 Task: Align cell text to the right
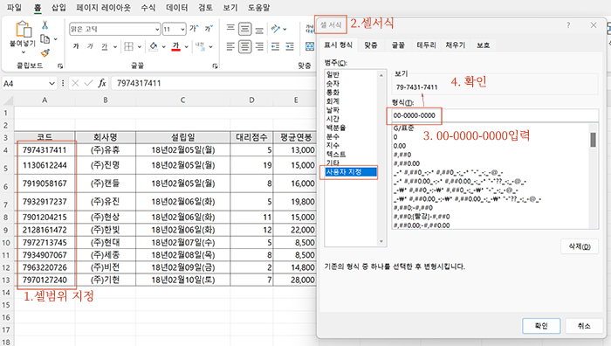click(259, 47)
